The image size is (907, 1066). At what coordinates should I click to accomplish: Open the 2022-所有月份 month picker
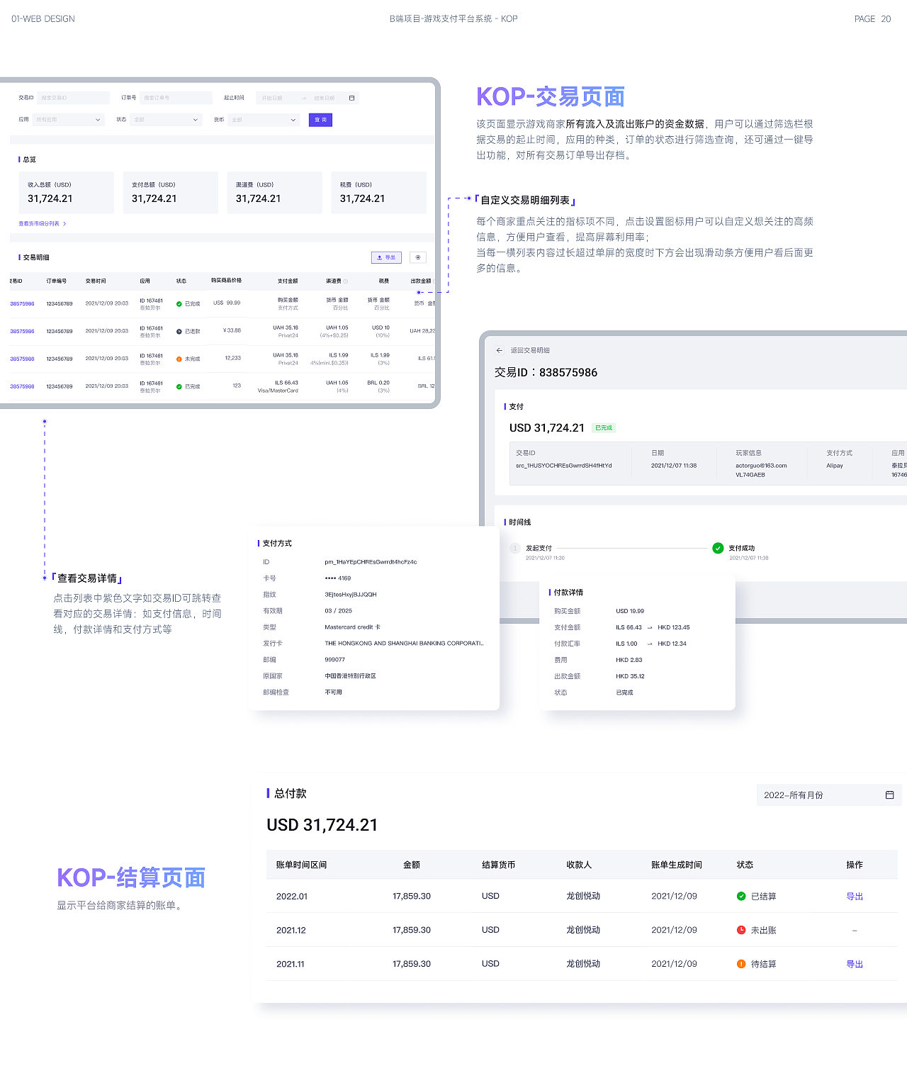click(x=829, y=795)
